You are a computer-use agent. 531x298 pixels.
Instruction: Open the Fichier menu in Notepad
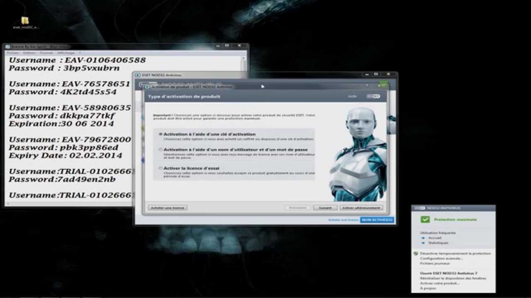pyautogui.click(x=13, y=53)
